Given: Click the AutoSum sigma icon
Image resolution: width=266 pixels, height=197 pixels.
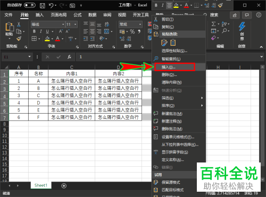Looking at the screenshot, I should tap(213, 24).
